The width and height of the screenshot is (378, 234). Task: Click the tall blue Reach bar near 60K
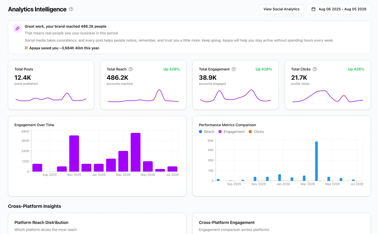click(316, 161)
